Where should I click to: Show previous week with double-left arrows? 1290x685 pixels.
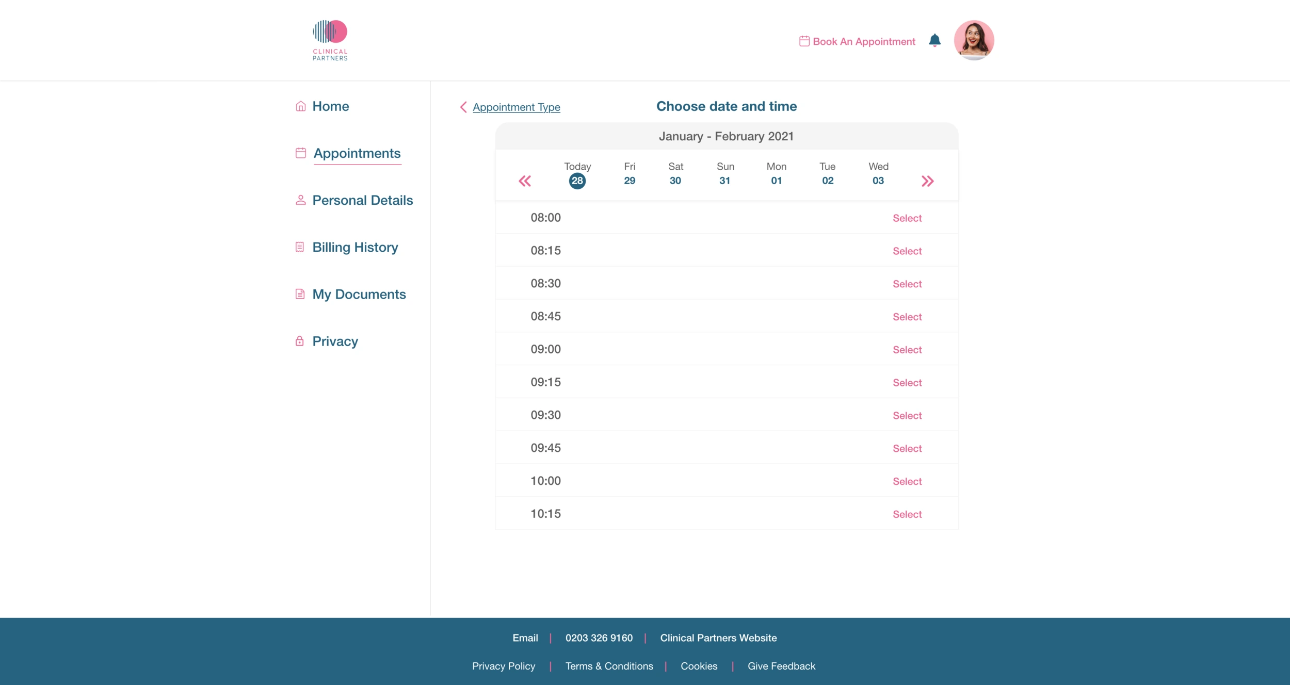click(x=525, y=181)
